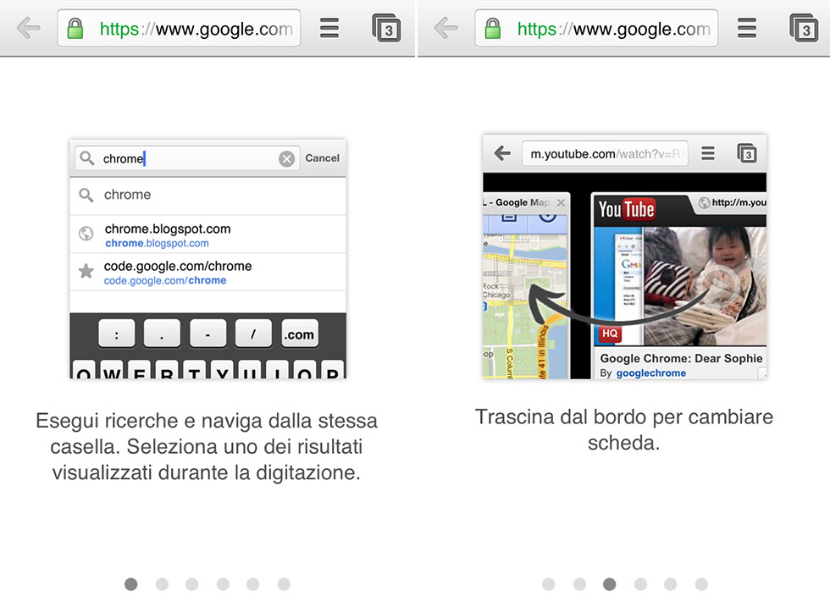Open the hamburger menu in the left screen
830x596 pixels.
pos(329,28)
